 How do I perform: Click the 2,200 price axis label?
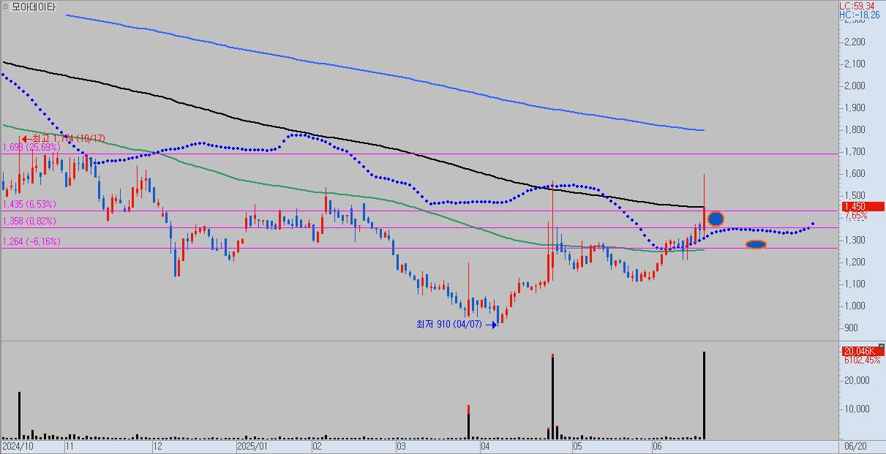click(x=854, y=42)
